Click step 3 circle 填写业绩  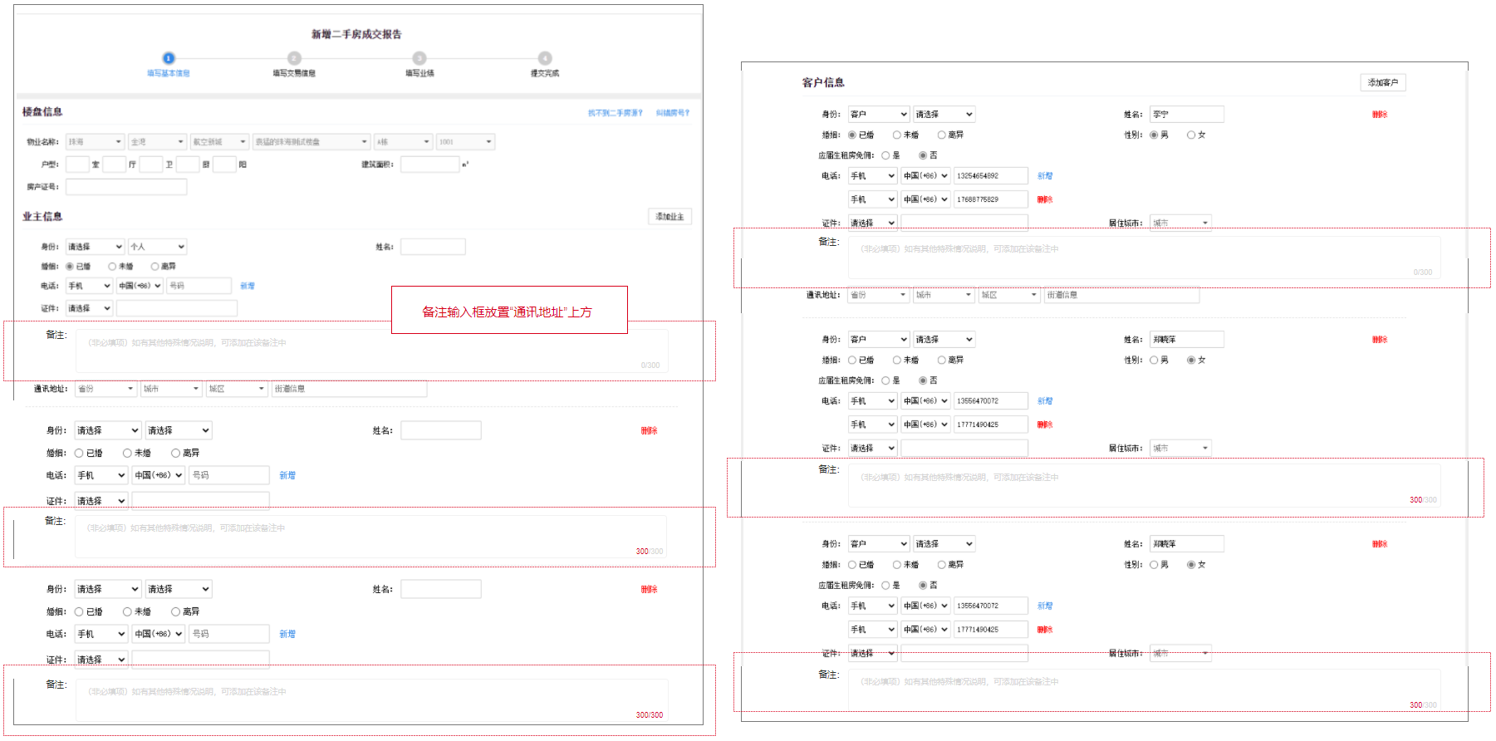coord(419,58)
